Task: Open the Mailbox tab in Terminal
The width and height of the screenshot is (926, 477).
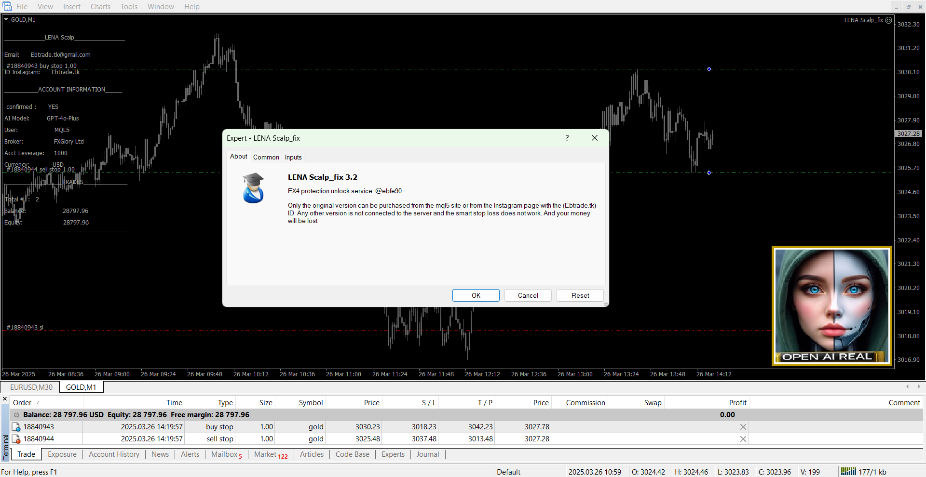Action: tap(226, 454)
